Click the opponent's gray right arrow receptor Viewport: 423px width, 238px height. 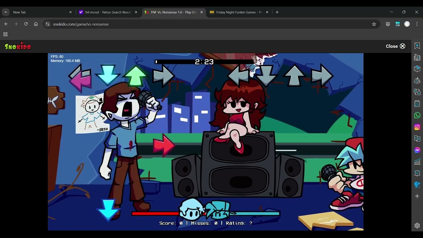click(163, 77)
